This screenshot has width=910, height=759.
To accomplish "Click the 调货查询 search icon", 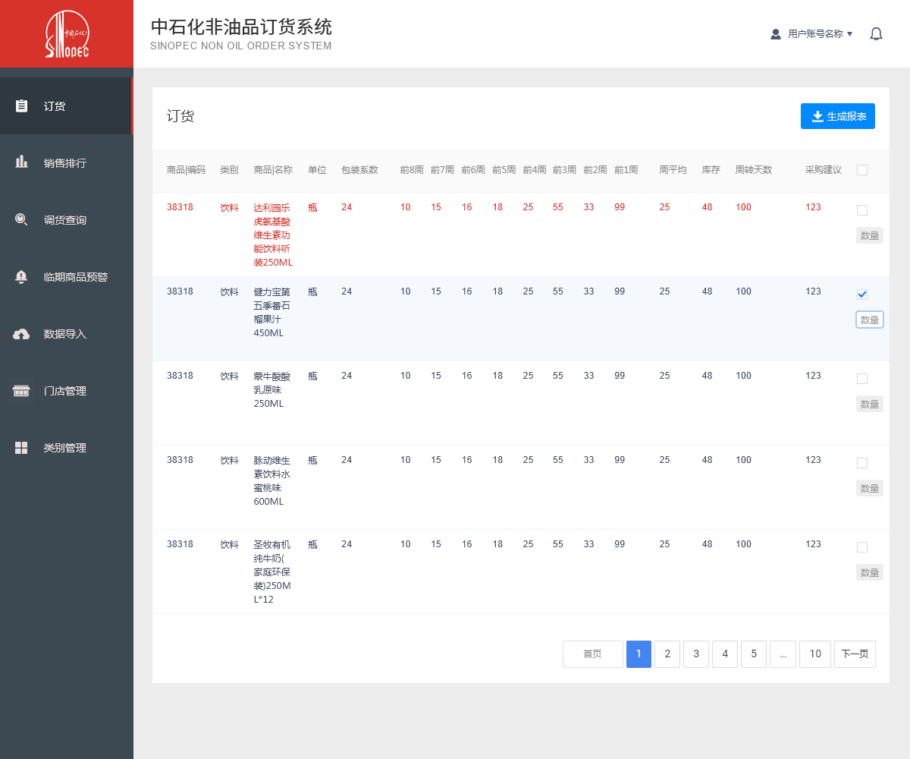I will (x=22, y=220).
